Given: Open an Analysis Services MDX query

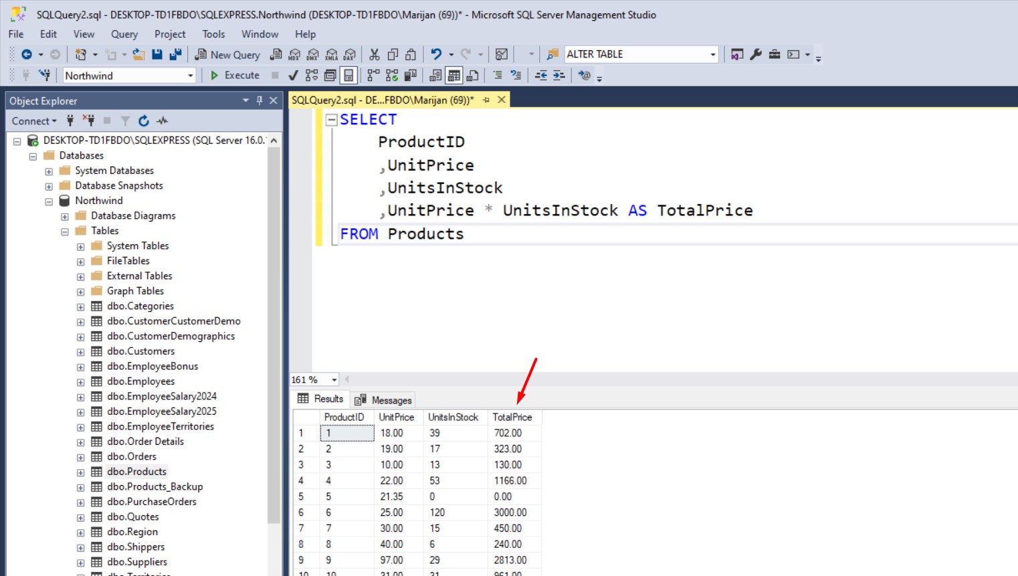Looking at the screenshot, I should click(294, 55).
